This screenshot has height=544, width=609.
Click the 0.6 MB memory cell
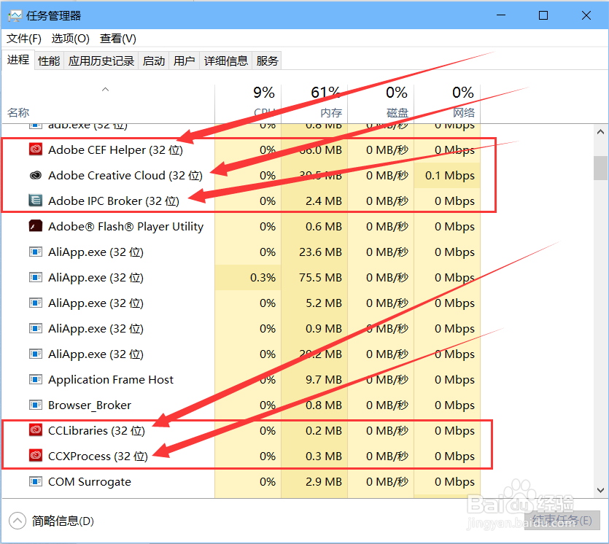pos(314,226)
